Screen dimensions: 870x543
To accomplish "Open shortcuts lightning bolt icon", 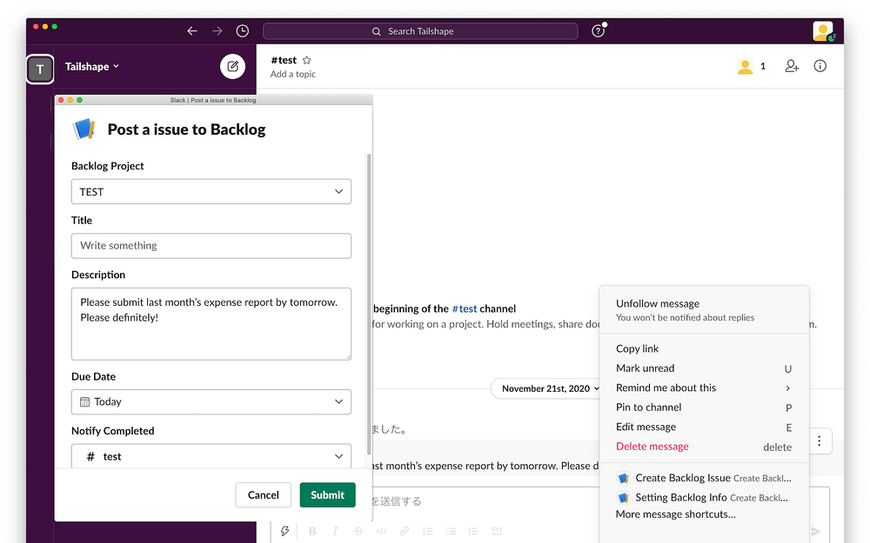I will (x=284, y=531).
